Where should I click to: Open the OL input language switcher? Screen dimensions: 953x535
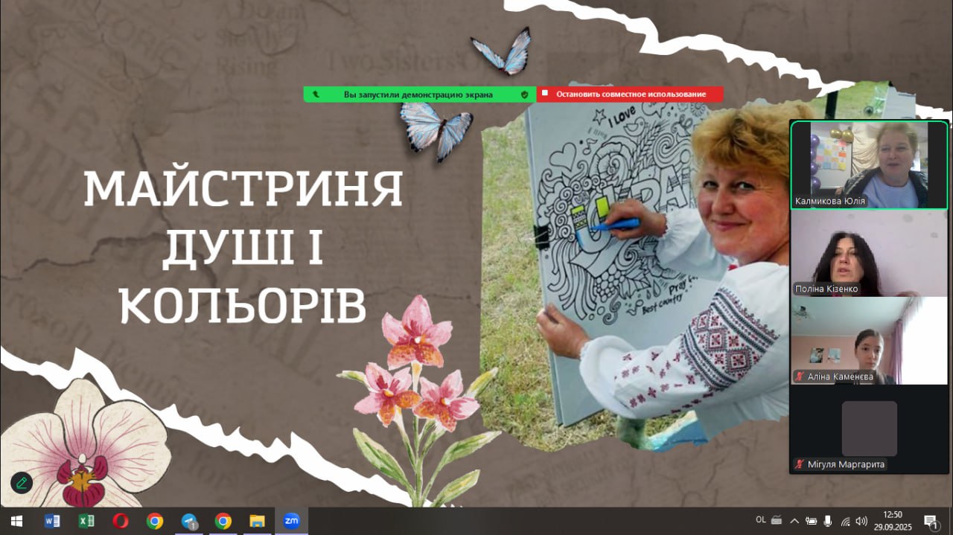(x=760, y=520)
